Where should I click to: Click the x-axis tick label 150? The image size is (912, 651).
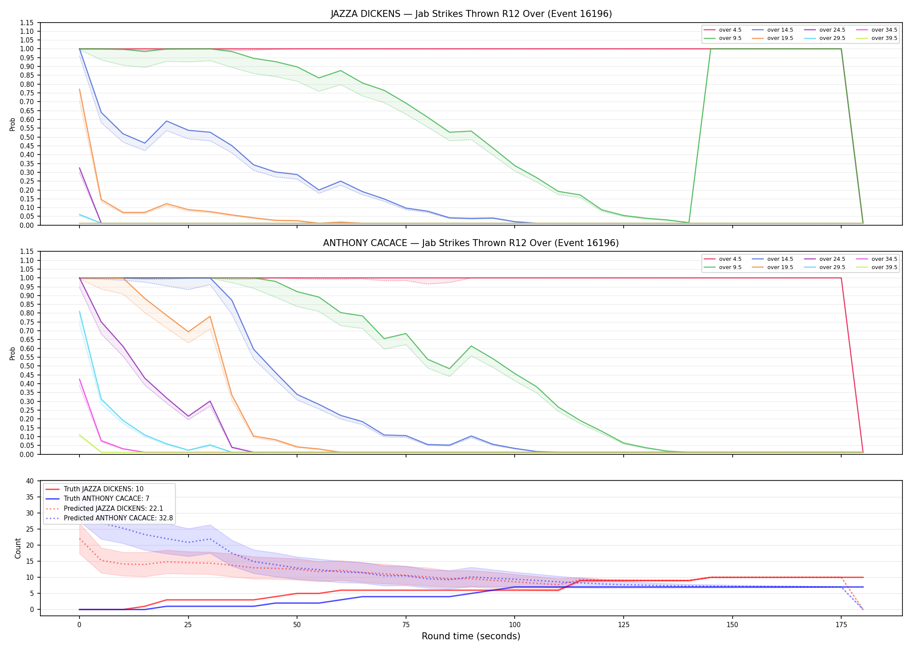tap(733, 625)
